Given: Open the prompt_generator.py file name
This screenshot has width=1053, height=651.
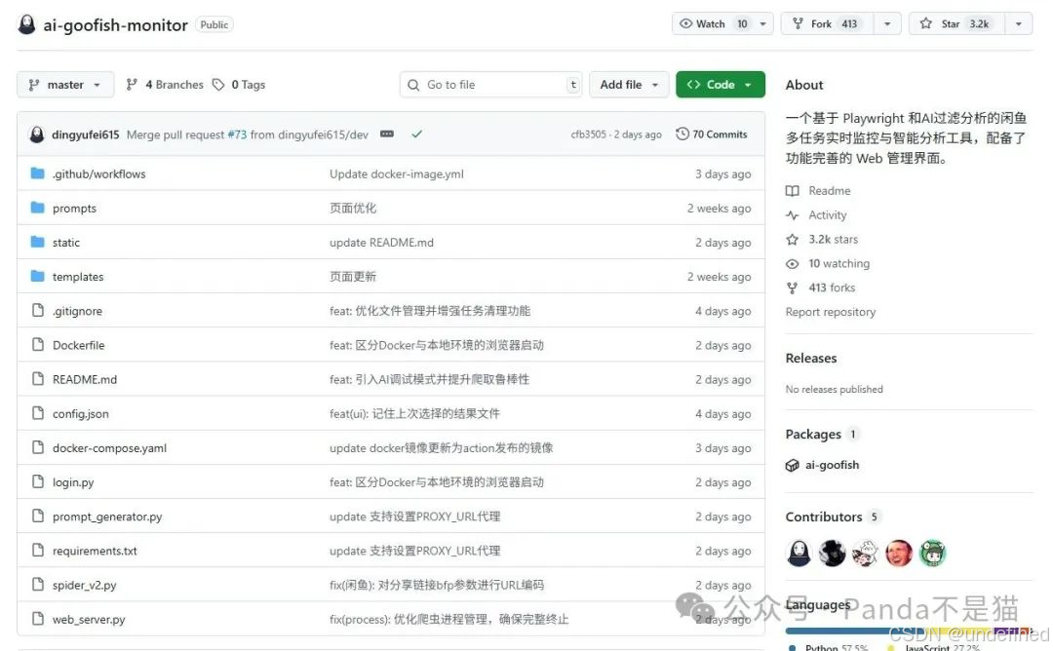Looking at the screenshot, I should point(107,517).
